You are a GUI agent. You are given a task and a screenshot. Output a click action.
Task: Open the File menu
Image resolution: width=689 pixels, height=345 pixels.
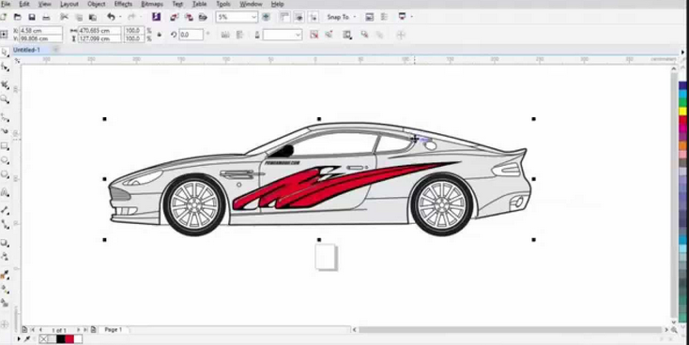pos(6,4)
